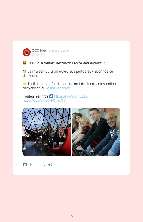Open the exercise bikes group photo
The image size is (143, 222).
point(96,132)
